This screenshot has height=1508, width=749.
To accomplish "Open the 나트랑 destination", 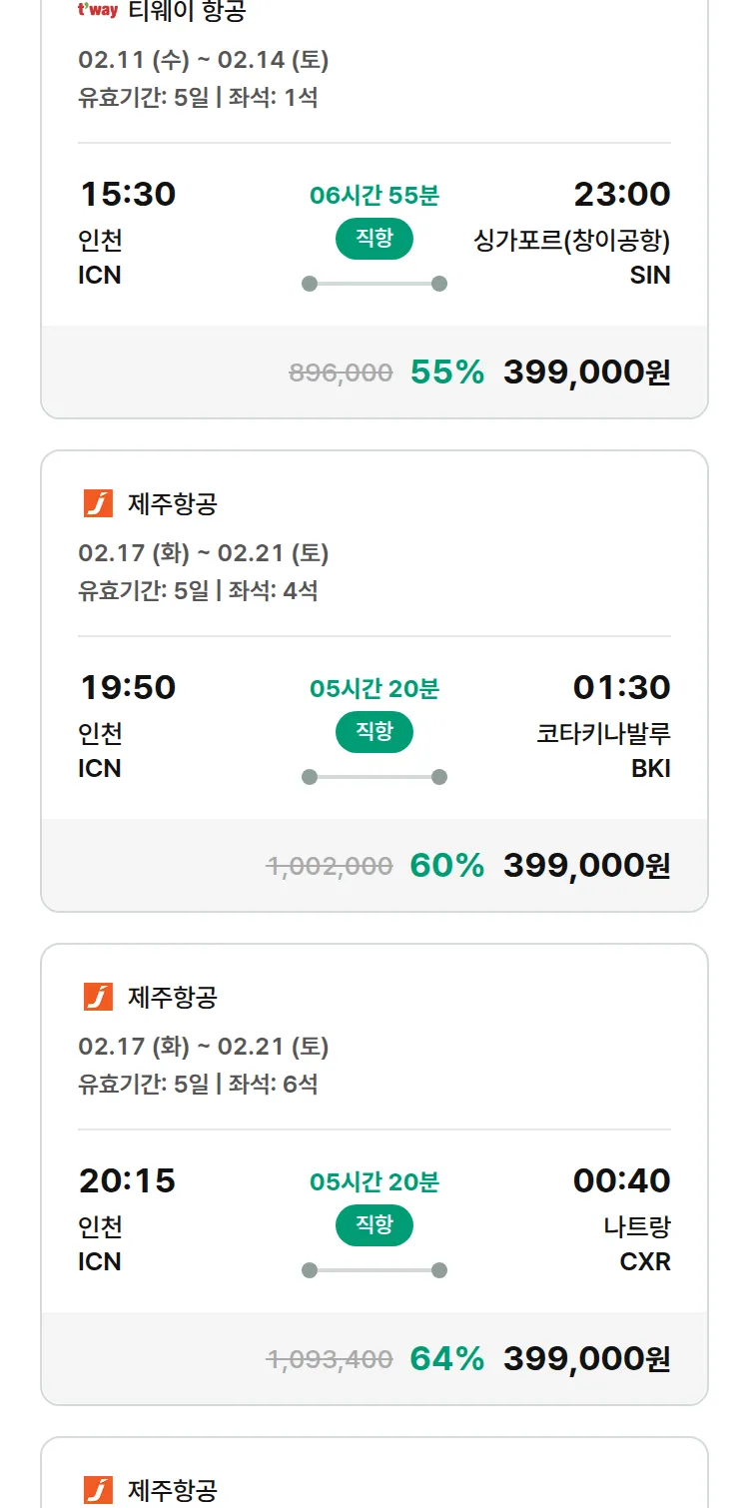I will [637, 1227].
